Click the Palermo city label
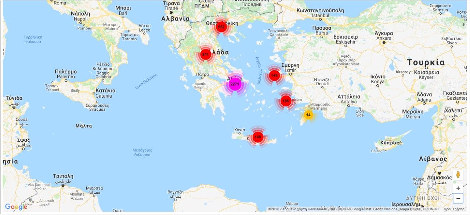The image size is (470, 215). pos(66,76)
